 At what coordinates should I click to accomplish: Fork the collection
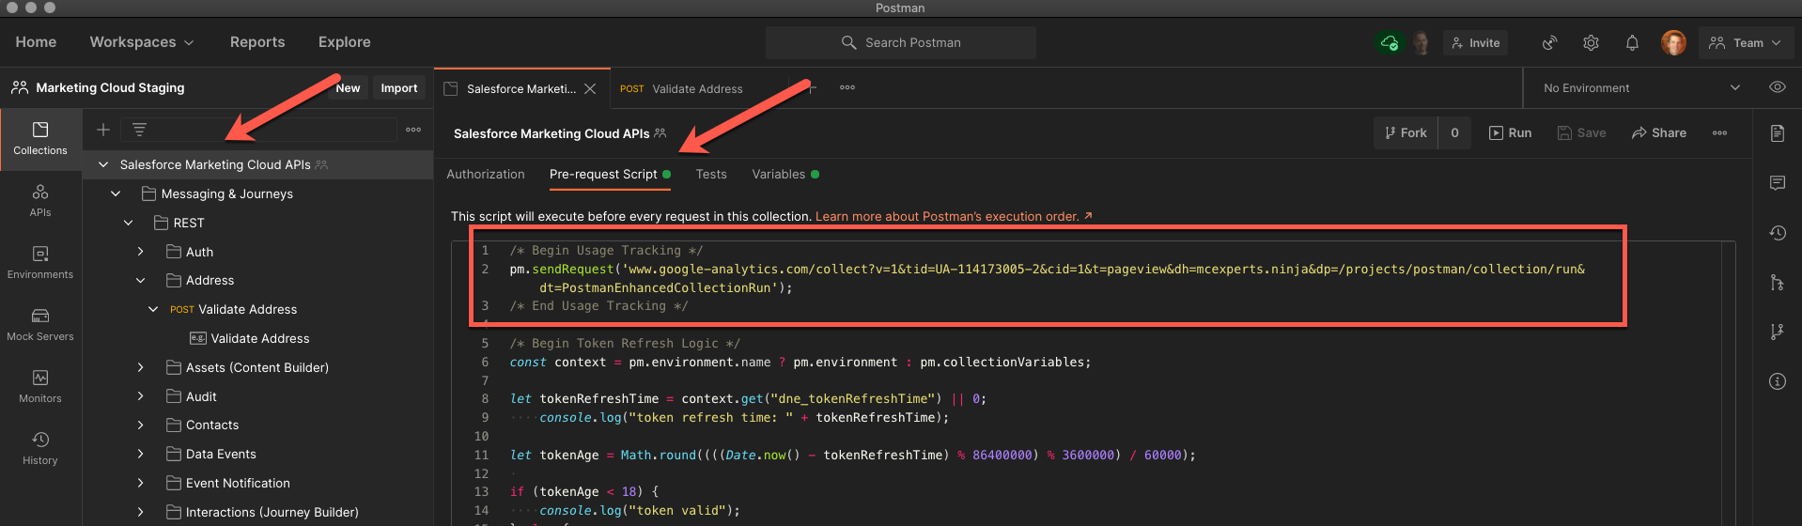pyautogui.click(x=1406, y=133)
